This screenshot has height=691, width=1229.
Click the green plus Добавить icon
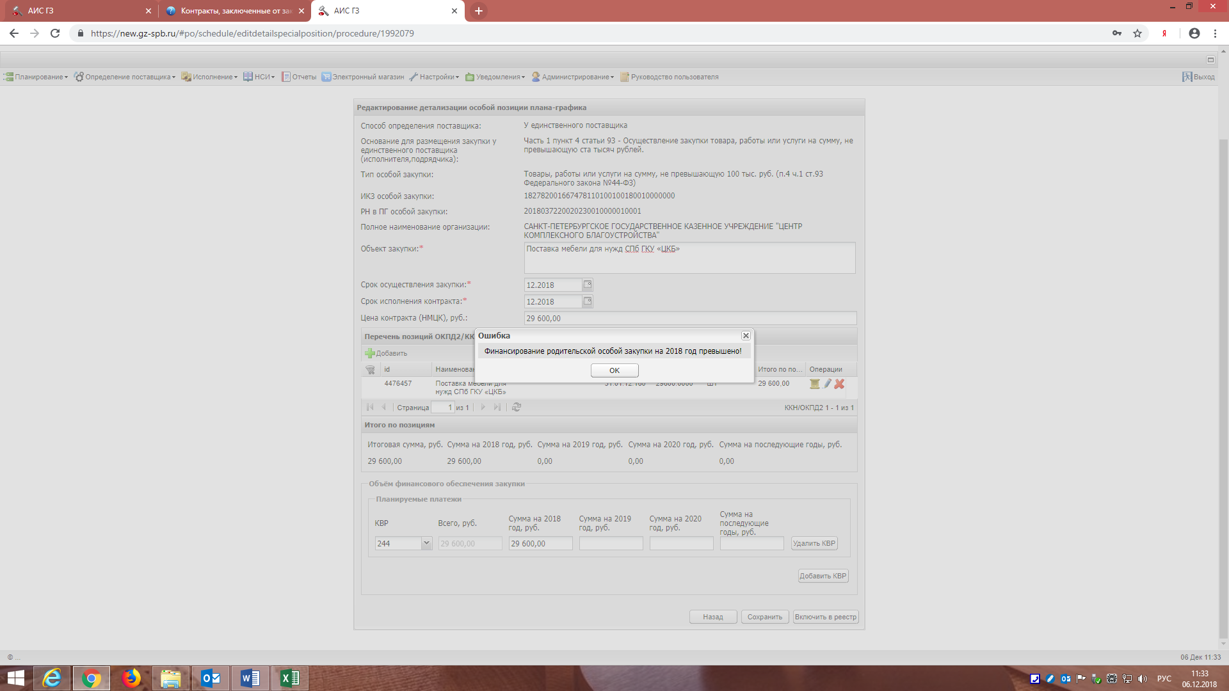370,353
